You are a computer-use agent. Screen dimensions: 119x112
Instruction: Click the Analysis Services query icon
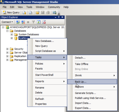point(31,12)
